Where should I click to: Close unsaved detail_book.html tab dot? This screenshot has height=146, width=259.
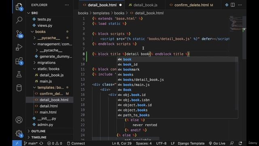(x=121, y=5)
